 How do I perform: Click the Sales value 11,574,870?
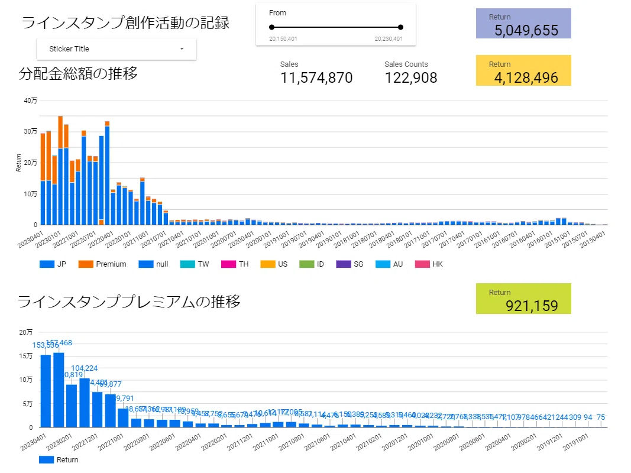click(316, 77)
